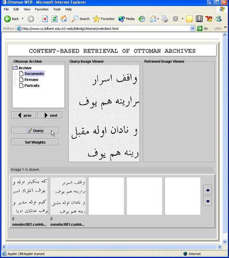Viewport: 229px width, 258px height.
Task: Click the Query Image Viewer picture
Action: coord(104,113)
